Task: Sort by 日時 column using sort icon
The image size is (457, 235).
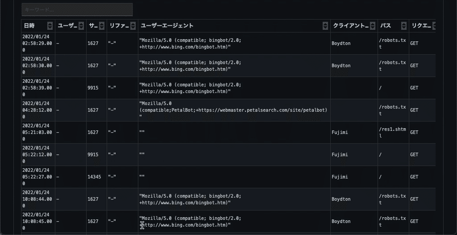Action: (x=50, y=26)
